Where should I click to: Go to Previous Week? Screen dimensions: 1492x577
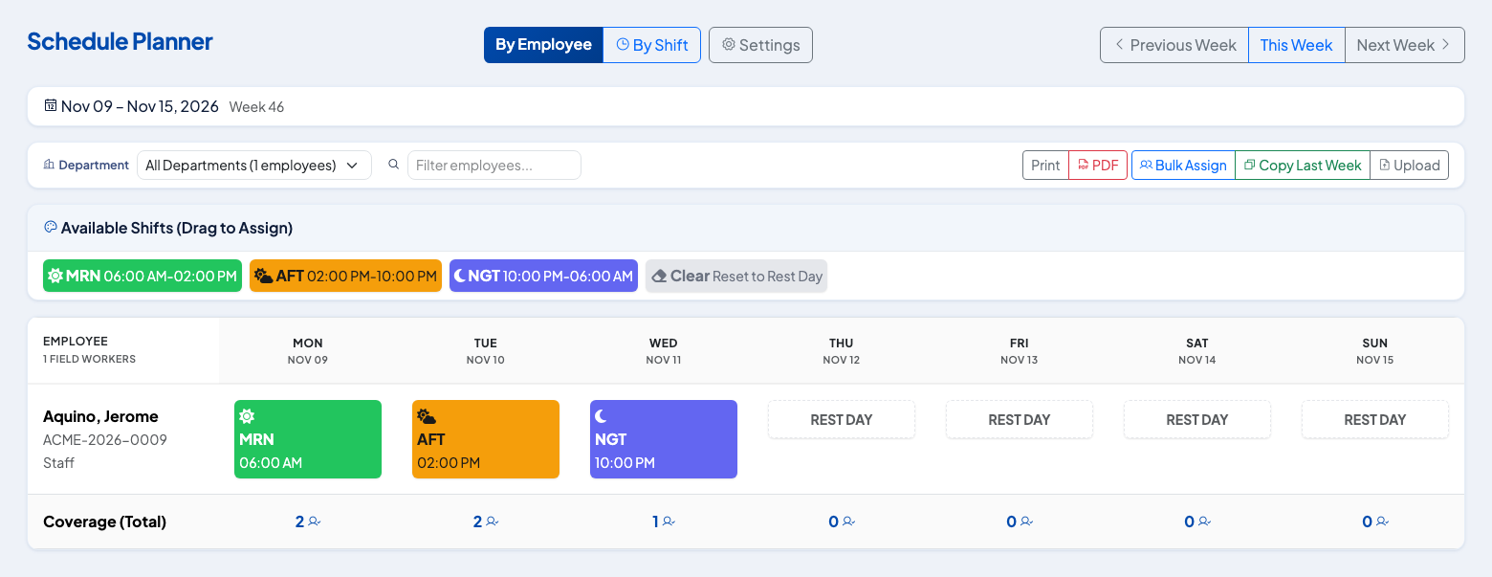(1174, 45)
